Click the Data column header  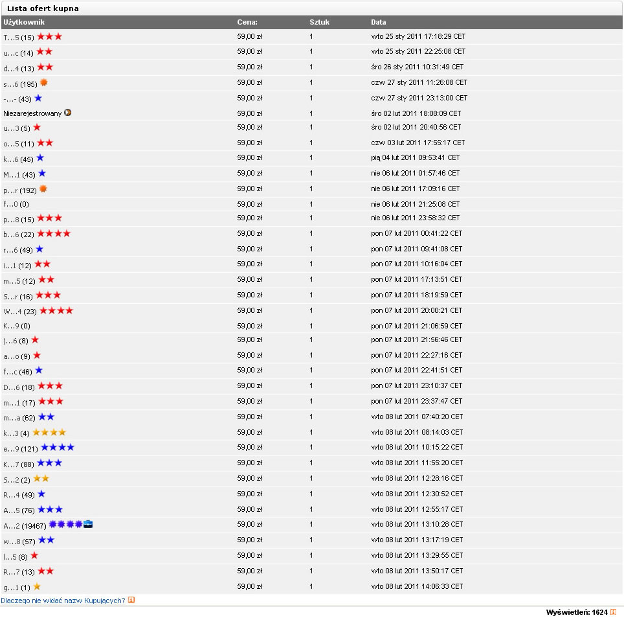[x=379, y=22]
